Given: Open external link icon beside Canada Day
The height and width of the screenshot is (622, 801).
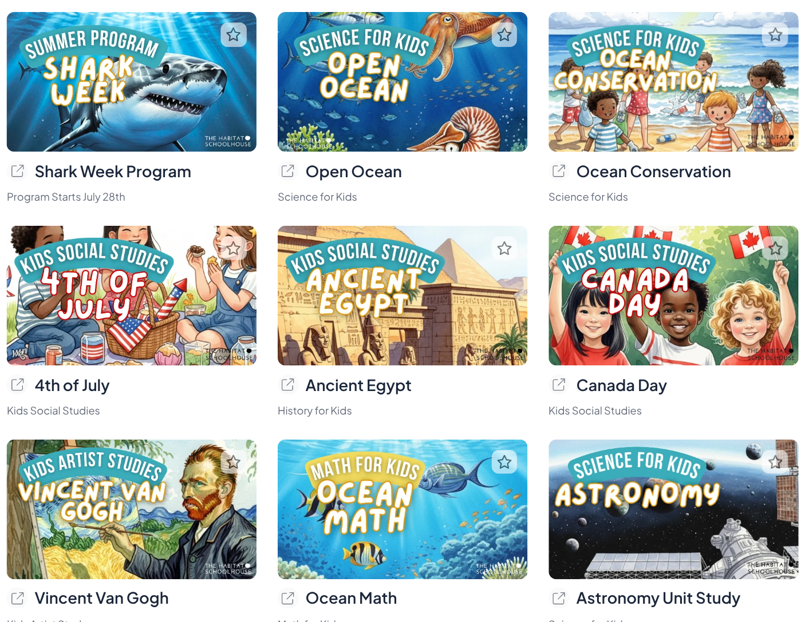Looking at the screenshot, I should point(559,385).
